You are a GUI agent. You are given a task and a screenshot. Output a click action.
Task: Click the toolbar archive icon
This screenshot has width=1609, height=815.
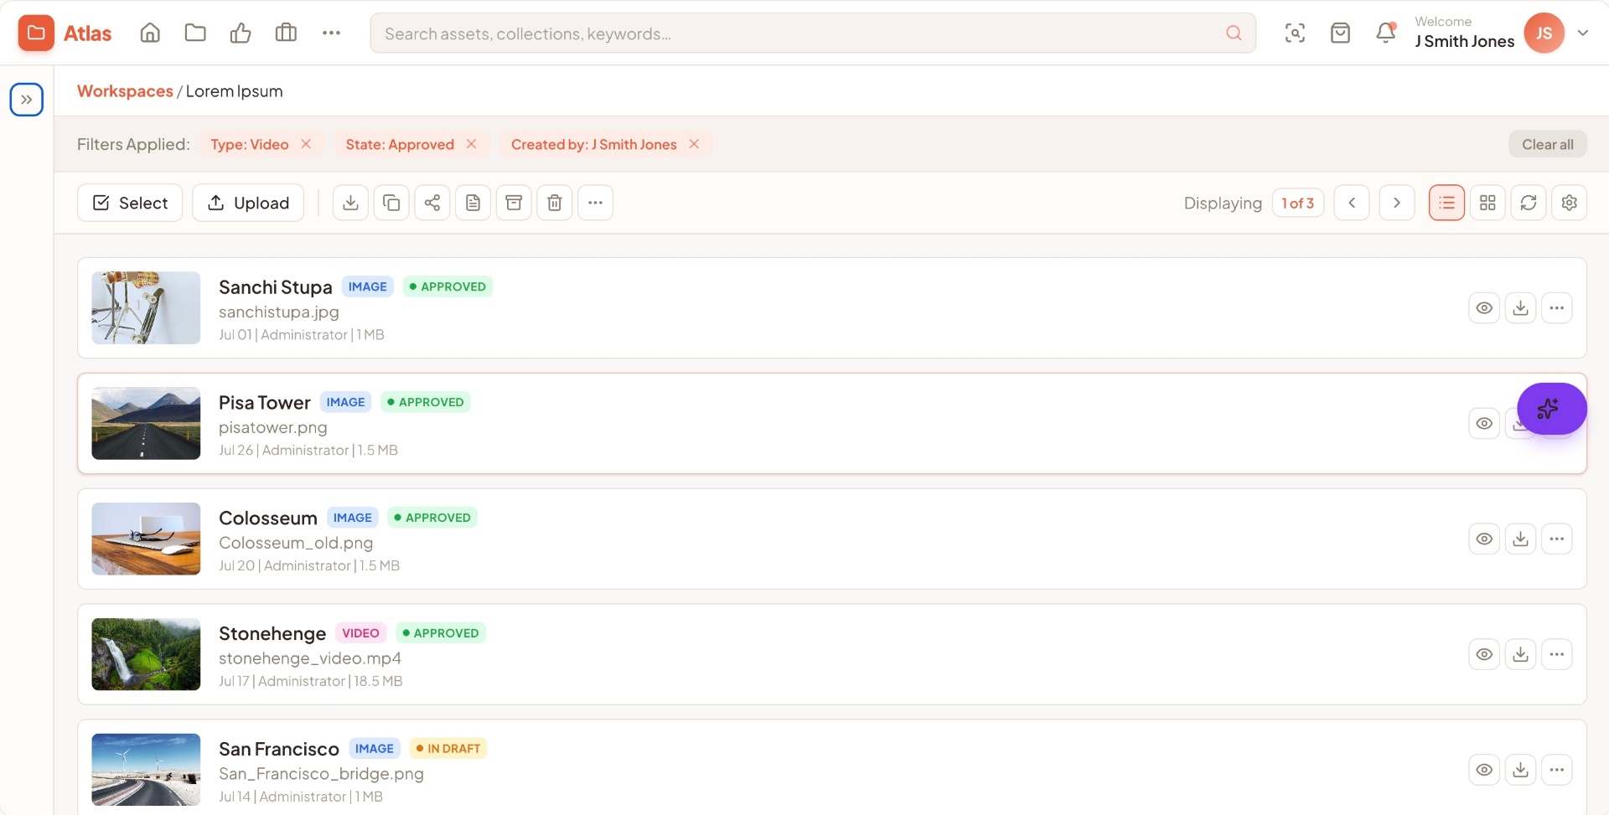click(514, 203)
